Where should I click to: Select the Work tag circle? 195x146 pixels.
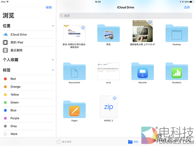[5, 134]
